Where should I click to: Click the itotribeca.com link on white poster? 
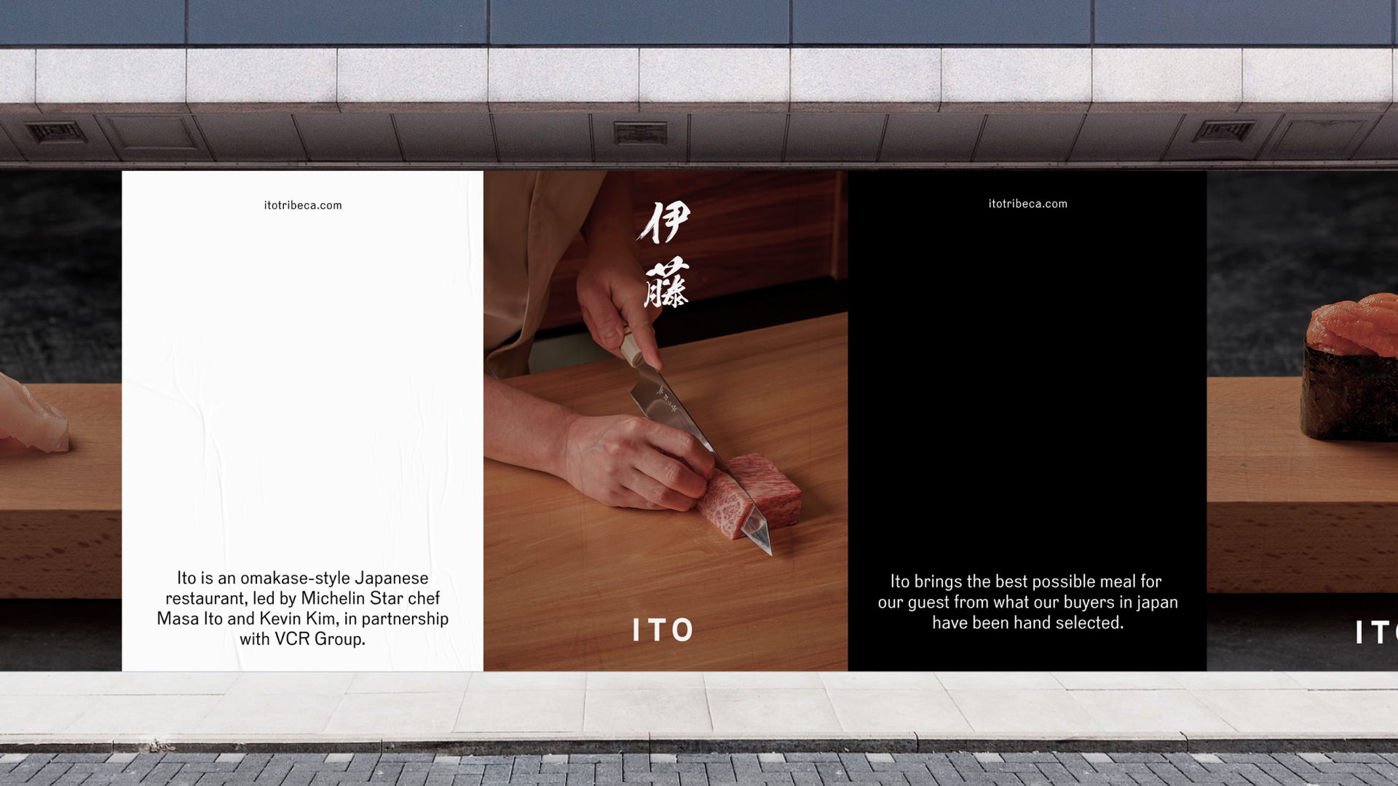303,205
